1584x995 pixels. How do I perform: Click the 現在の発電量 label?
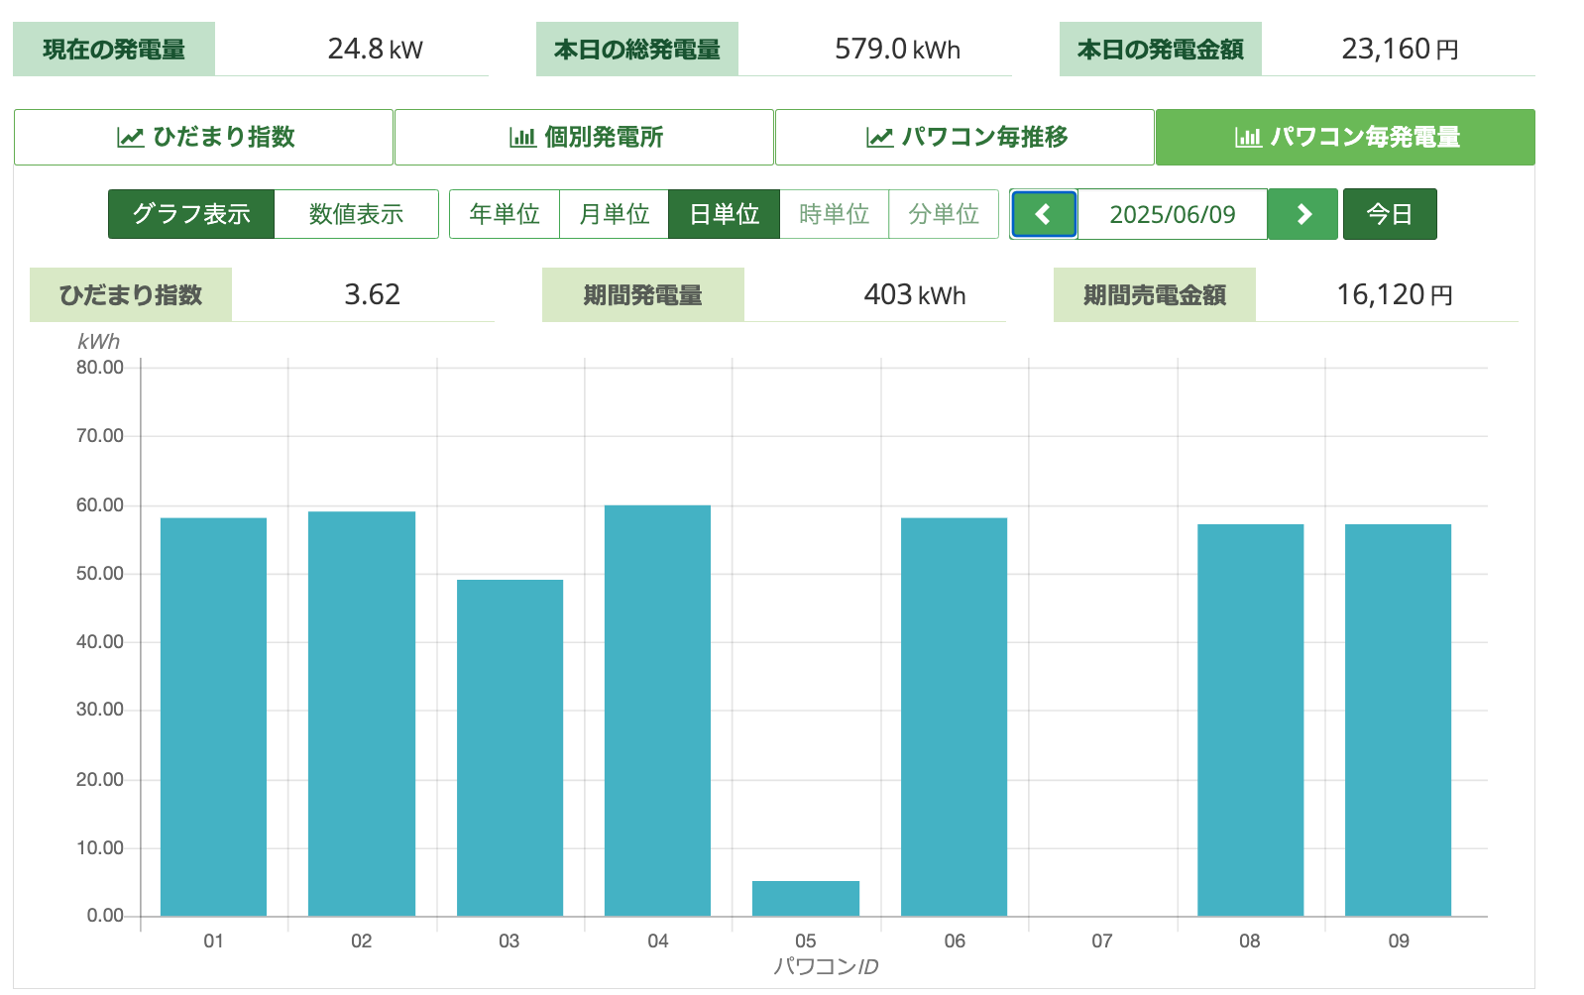tap(114, 50)
